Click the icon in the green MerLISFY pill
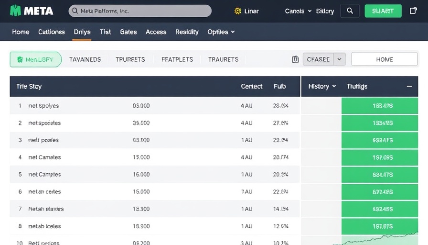The height and width of the screenshot is (245, 428). click(x=20, y=59)
